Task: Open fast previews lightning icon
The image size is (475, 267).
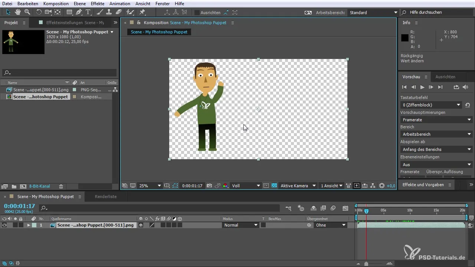Action: point(357,185)
